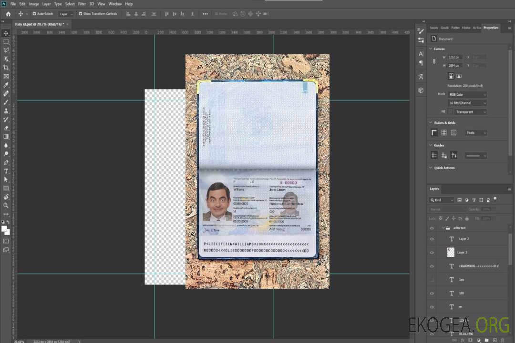Click the Home icon in options bar

8,14
